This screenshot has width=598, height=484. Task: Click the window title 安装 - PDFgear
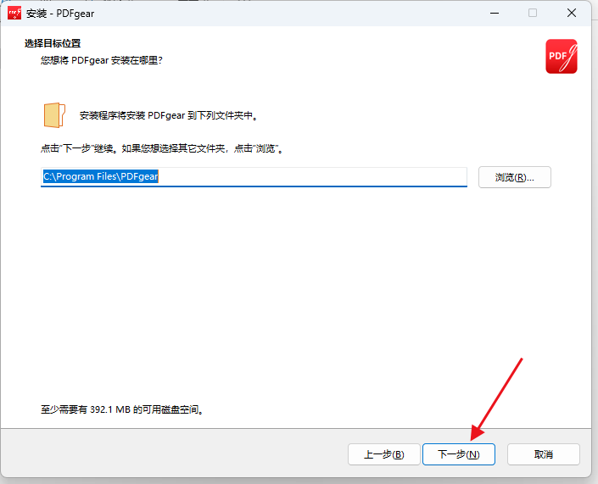[x=60, y=14]
